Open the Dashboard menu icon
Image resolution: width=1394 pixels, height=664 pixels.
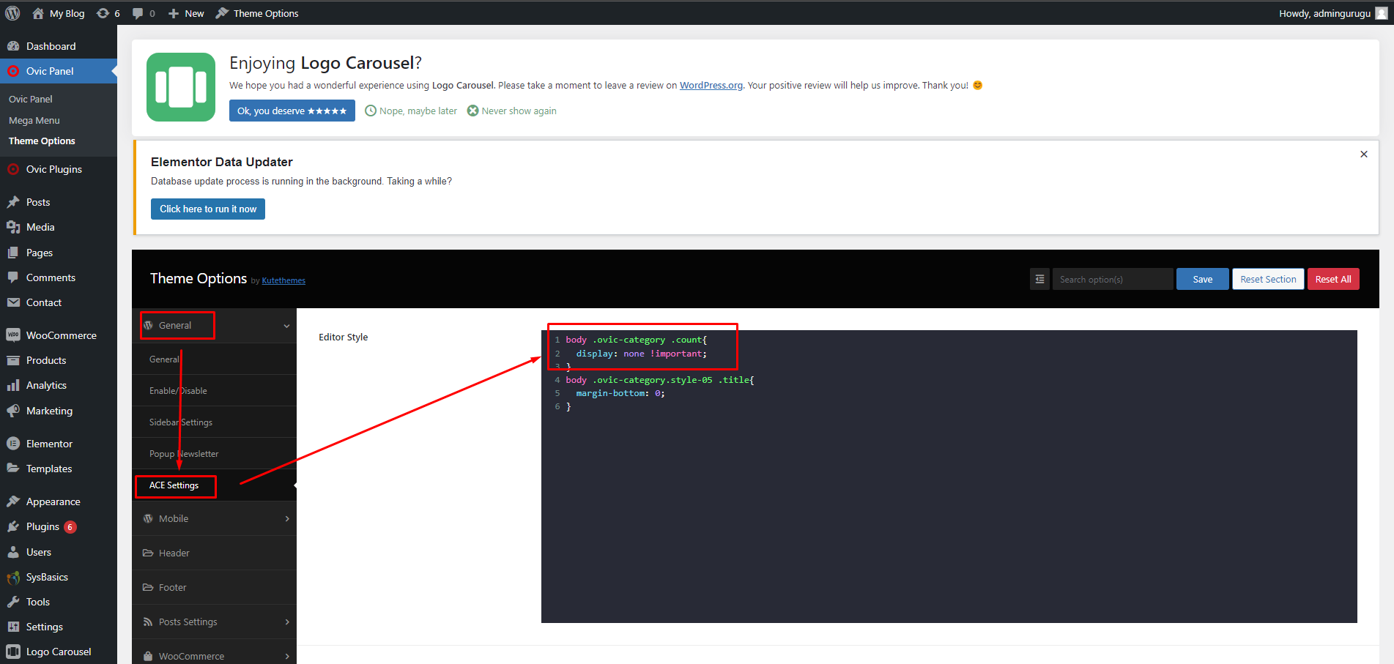[13, 46]
